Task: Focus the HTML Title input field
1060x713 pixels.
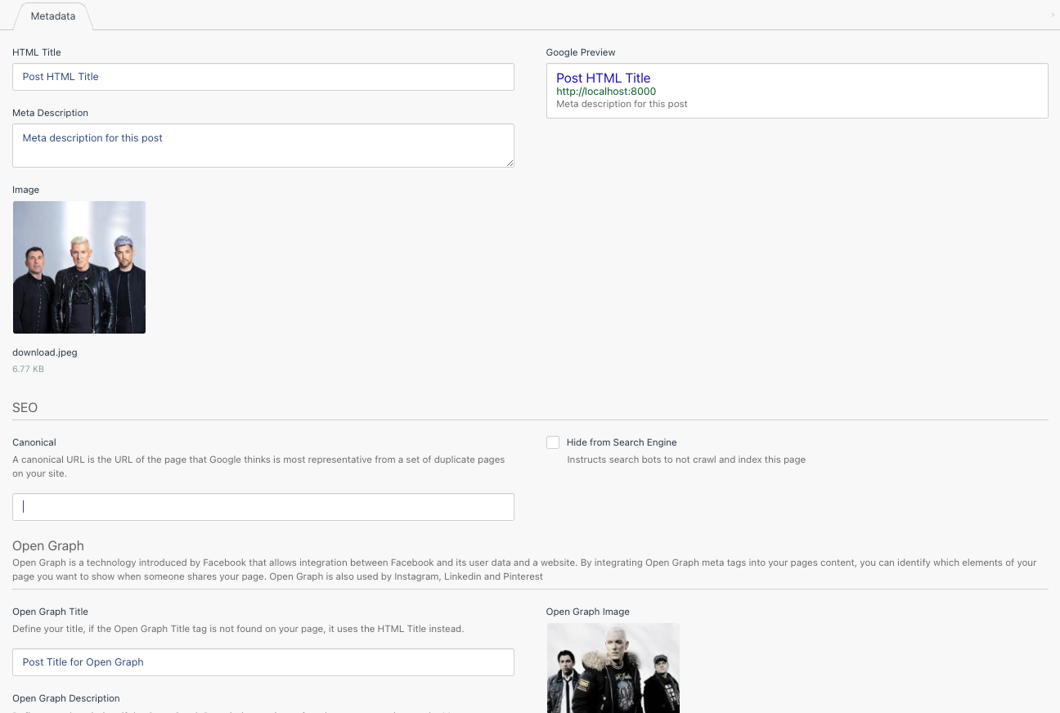Action: [x=263, y=76]
